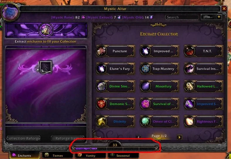Open the filter dropdown next to Search

(219, 17)
